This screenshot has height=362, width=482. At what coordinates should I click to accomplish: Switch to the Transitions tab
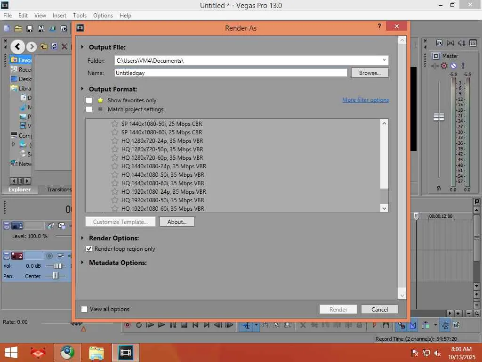(59, 189)
